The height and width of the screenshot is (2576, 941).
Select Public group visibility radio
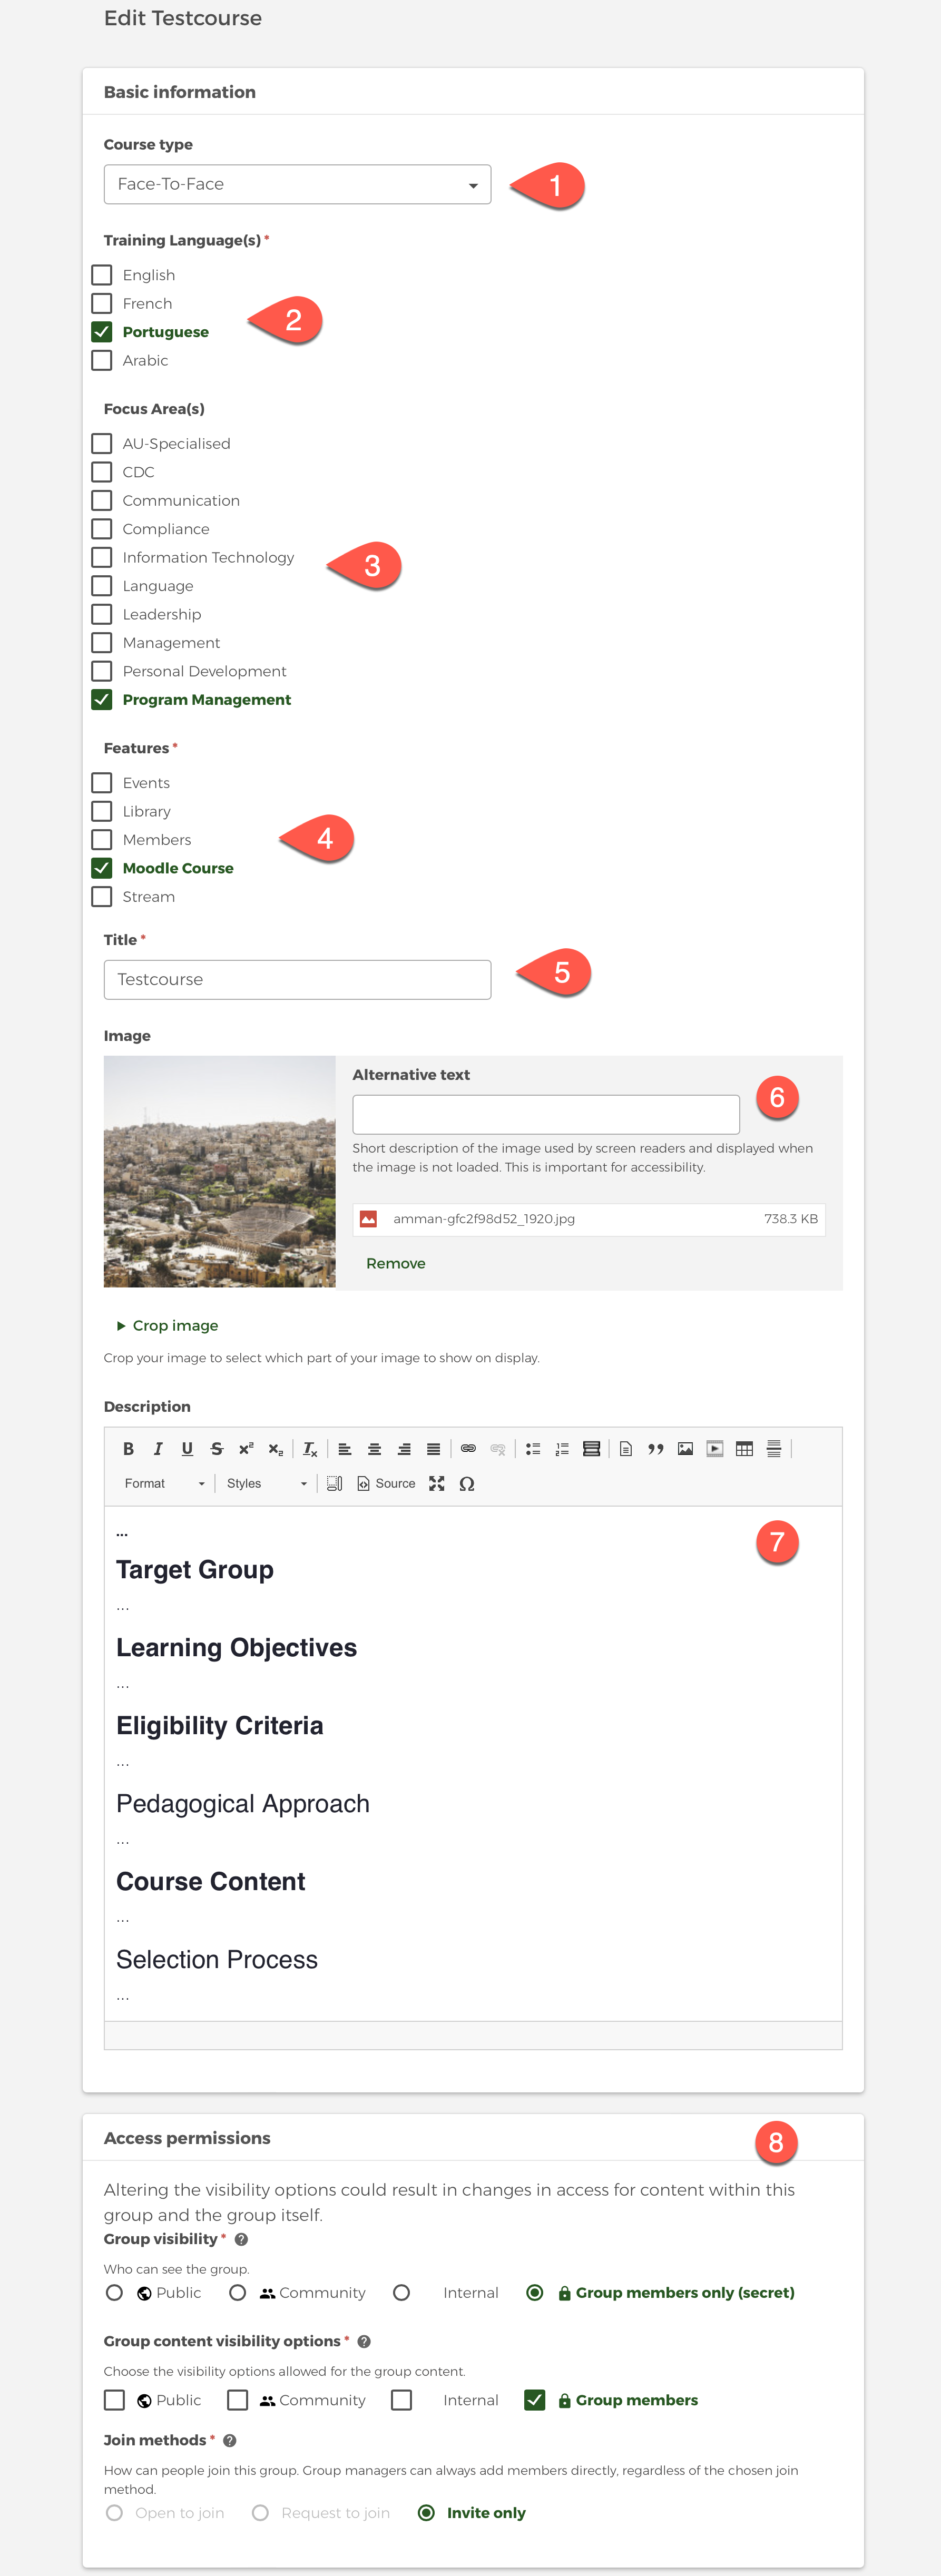point(115,2293)
